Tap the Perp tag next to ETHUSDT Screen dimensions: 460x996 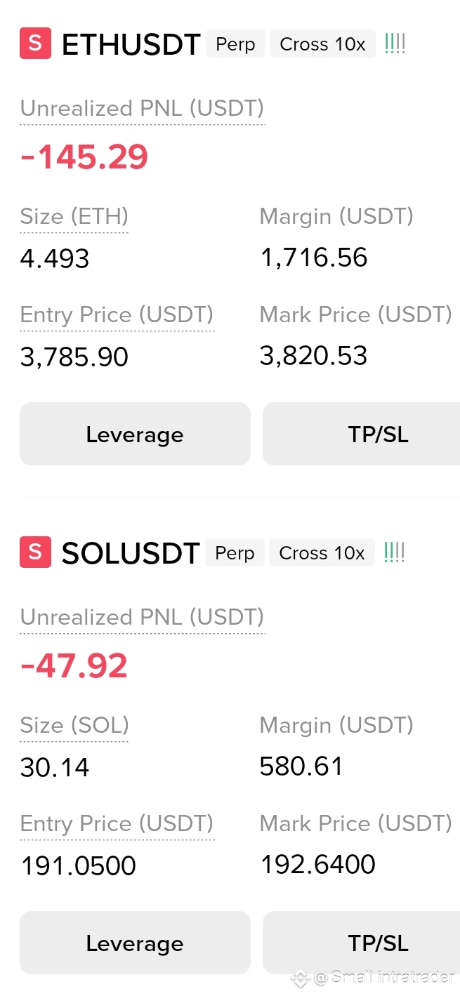coord(235,44)
